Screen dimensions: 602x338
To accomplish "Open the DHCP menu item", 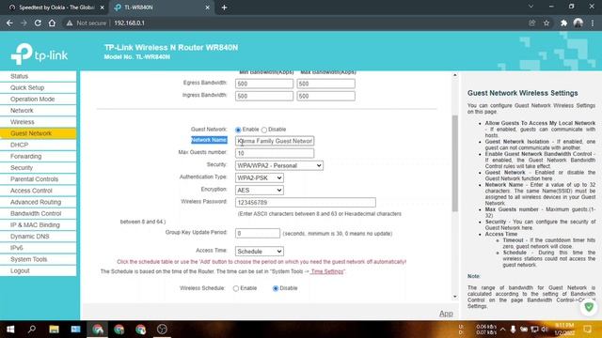I will pos(38,145).
